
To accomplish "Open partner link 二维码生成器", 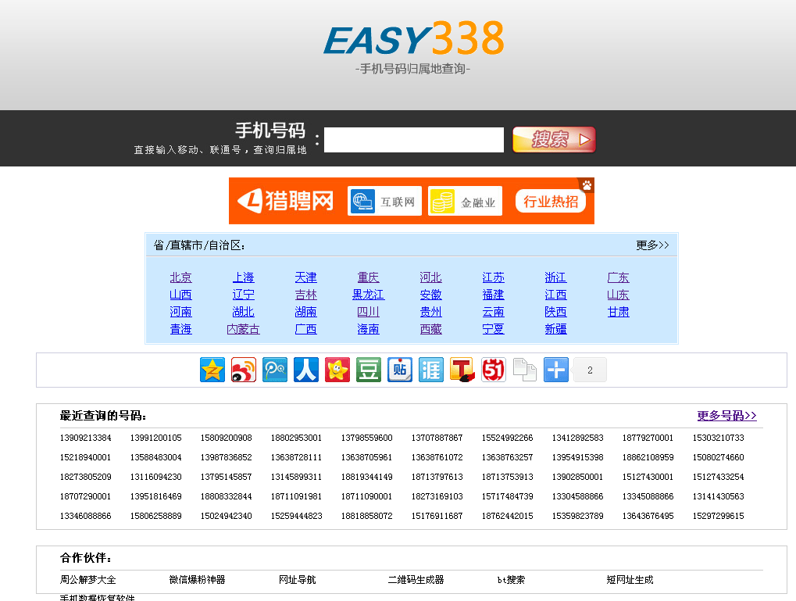I will point(416,580).
